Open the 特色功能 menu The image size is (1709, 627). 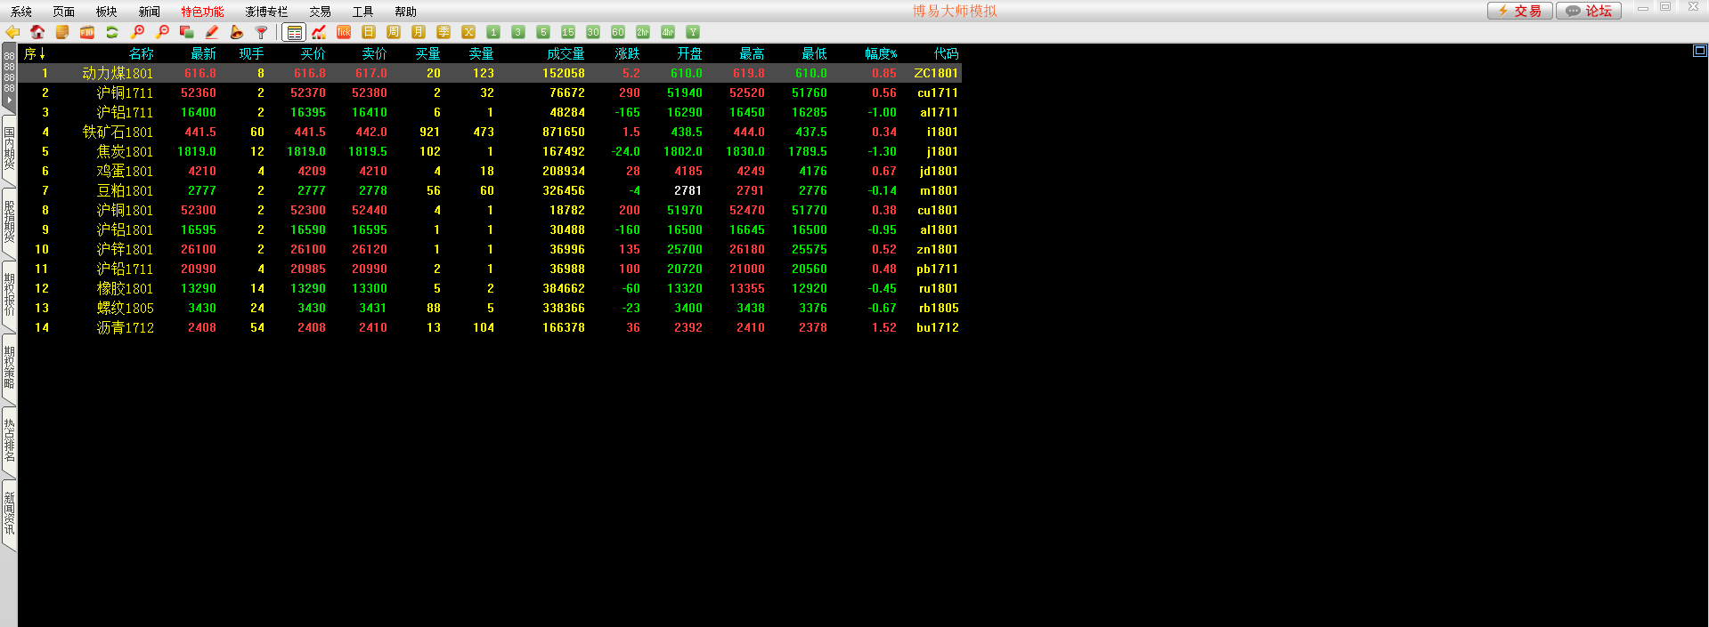click(x=202, y=12)
